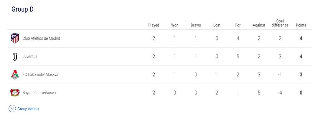Click the Atlético de Madrid club crest

tap(15, 38)
